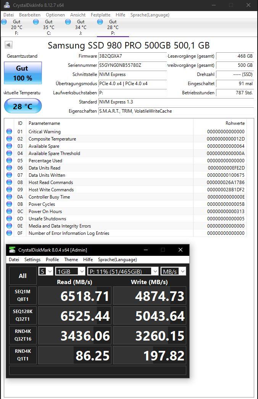Click the Controller Busy Time status orb
The width and height of the screenshot is (258, 399).
(x=9, y=197)
